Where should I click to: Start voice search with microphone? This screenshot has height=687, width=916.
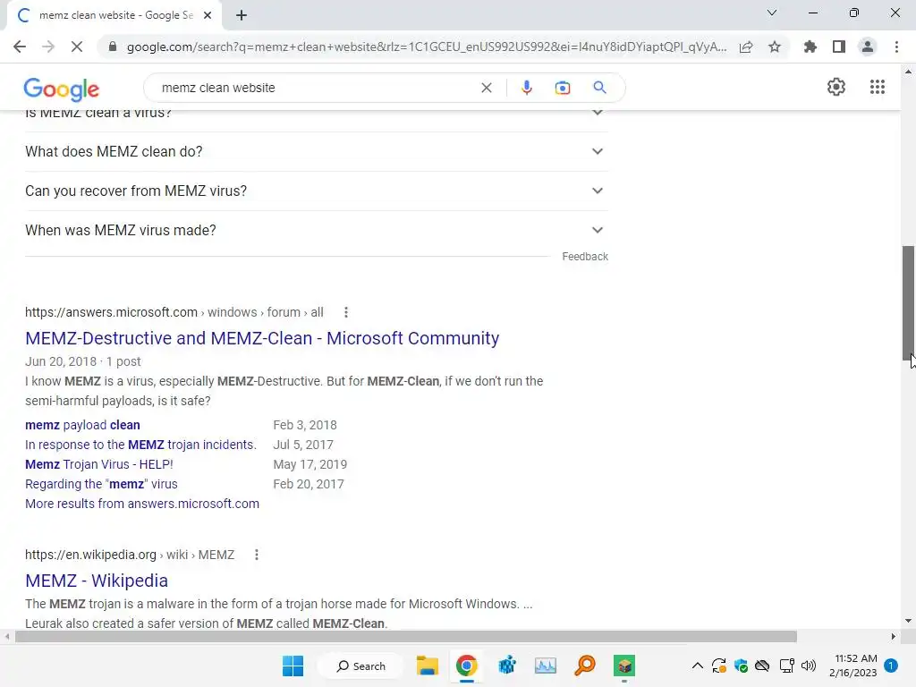coord(526,88)
